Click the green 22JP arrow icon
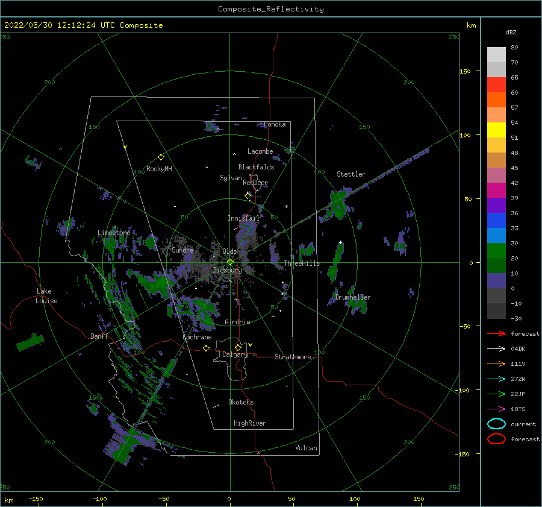This screenshot has width=542, height=507. point(496,394)
